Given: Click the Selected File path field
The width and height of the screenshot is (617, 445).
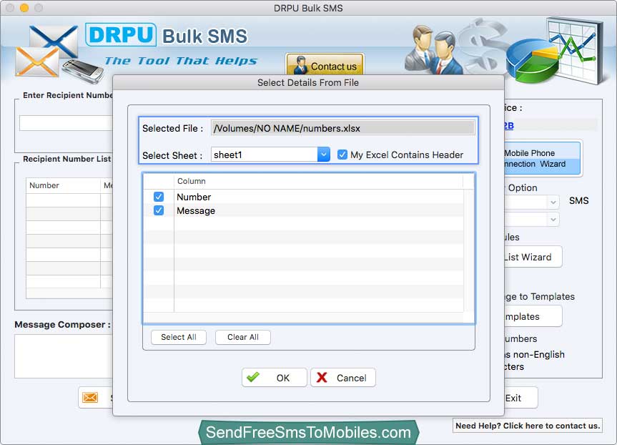Looking at the screenshot, I should pyautogui.click(x=342, y=128).
